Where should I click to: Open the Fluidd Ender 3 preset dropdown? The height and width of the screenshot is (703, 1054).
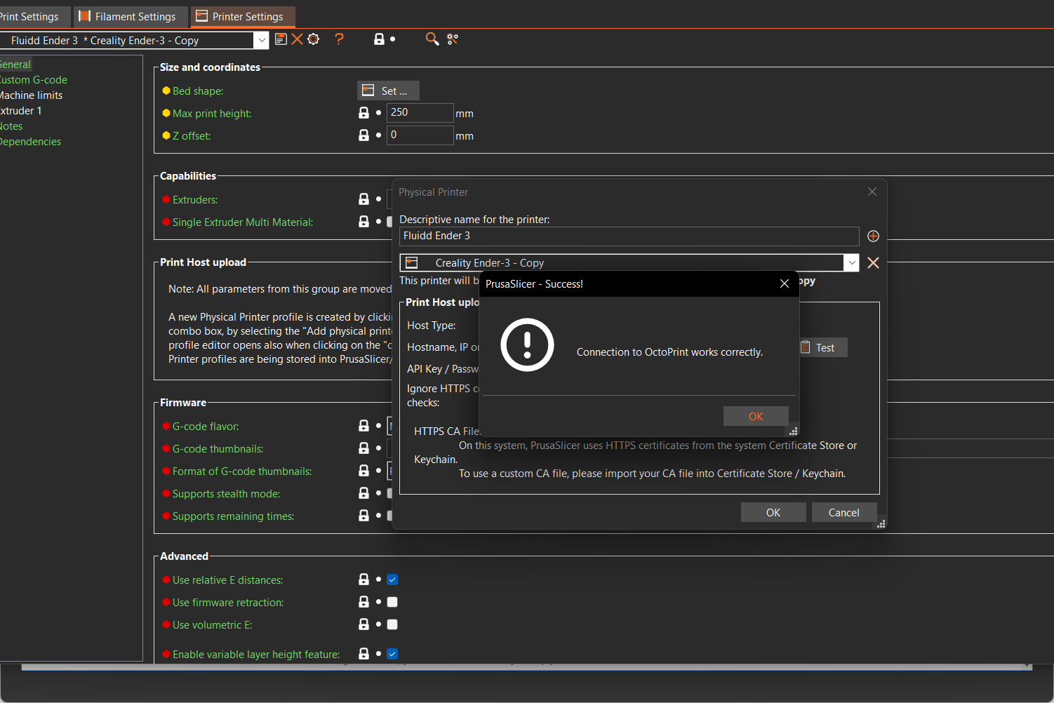click(x=261, y=41)
